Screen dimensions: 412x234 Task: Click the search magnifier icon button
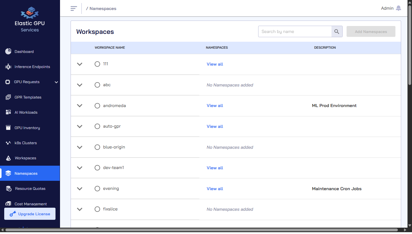[337, 31]
